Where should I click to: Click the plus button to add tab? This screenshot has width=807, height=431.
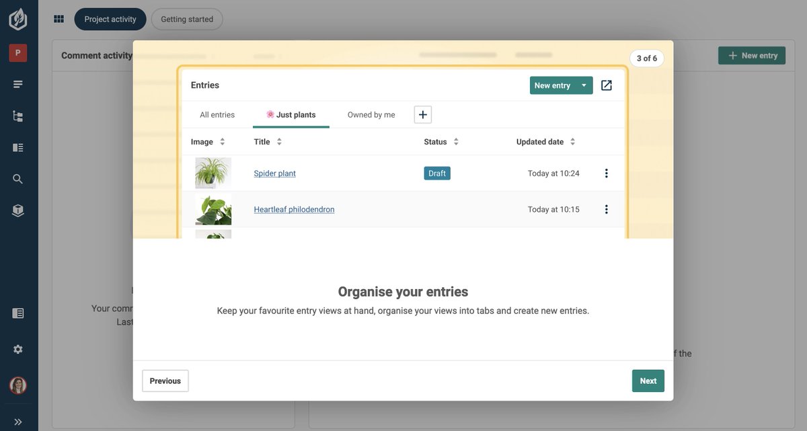click(423, 115)
